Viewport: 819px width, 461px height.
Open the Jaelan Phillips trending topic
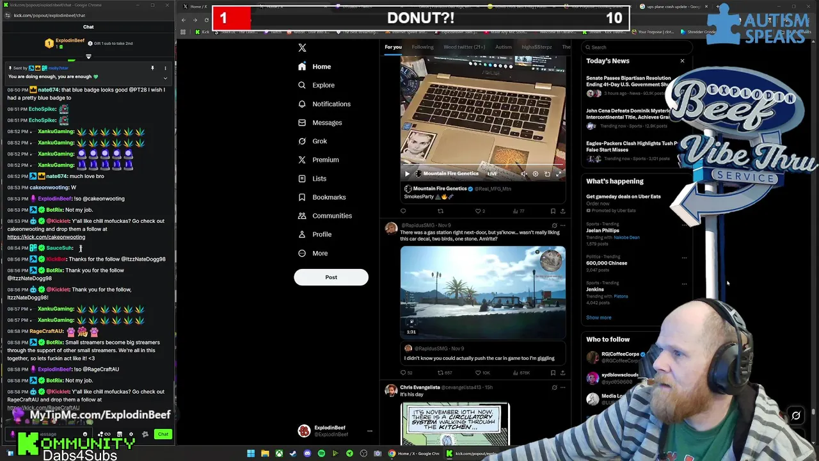point(602,230)
